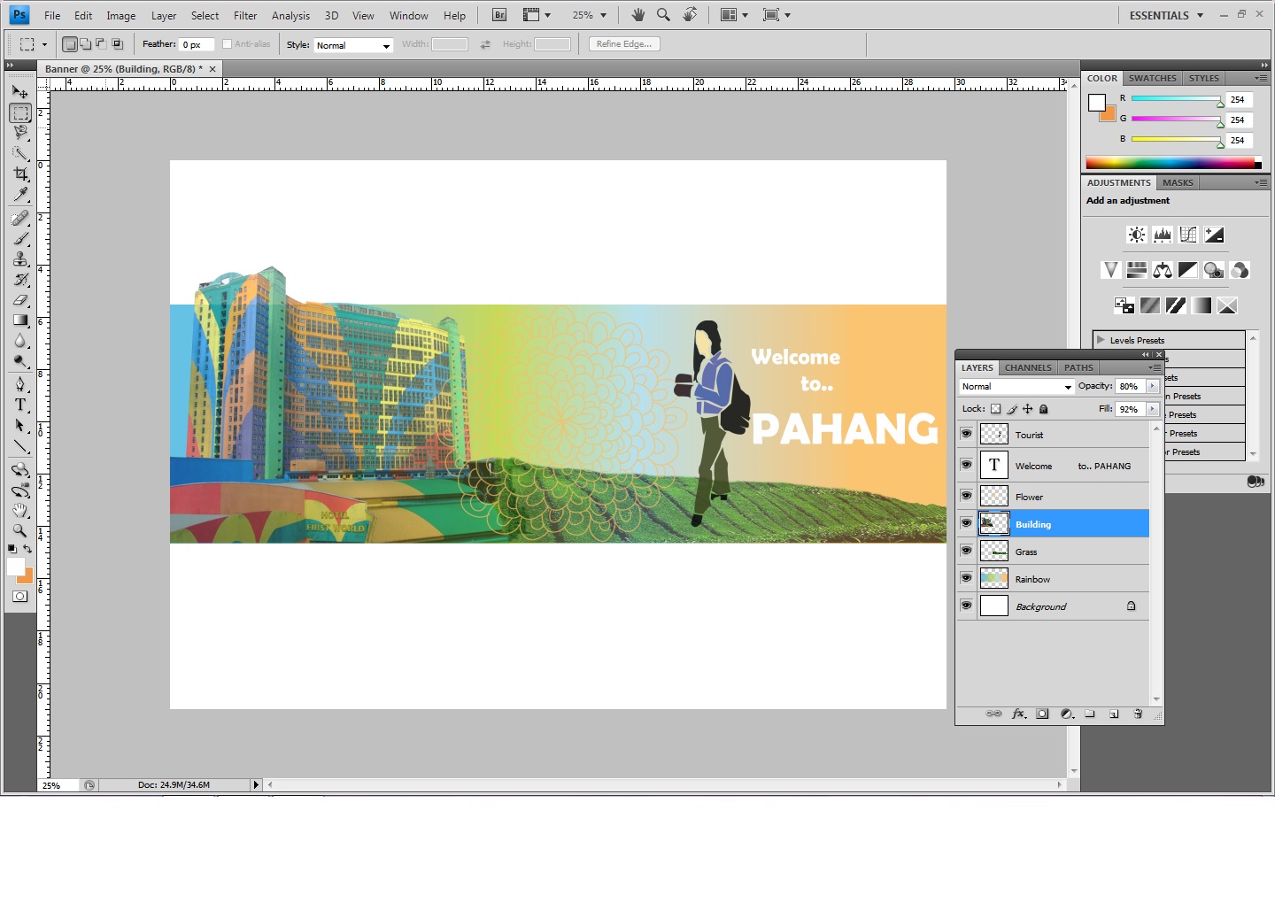Toggle lock all for layer
This screenshot has width=1275, height=903.
pos(1044,409)
